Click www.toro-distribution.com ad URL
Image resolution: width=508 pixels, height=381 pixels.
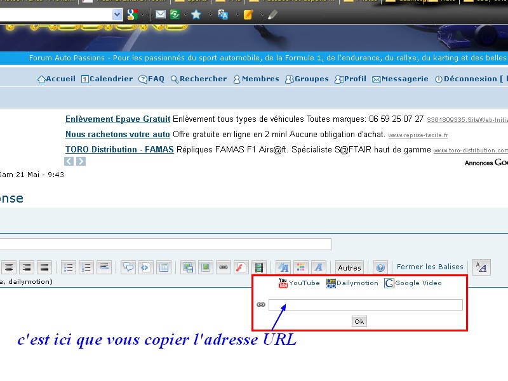(471, 150)
